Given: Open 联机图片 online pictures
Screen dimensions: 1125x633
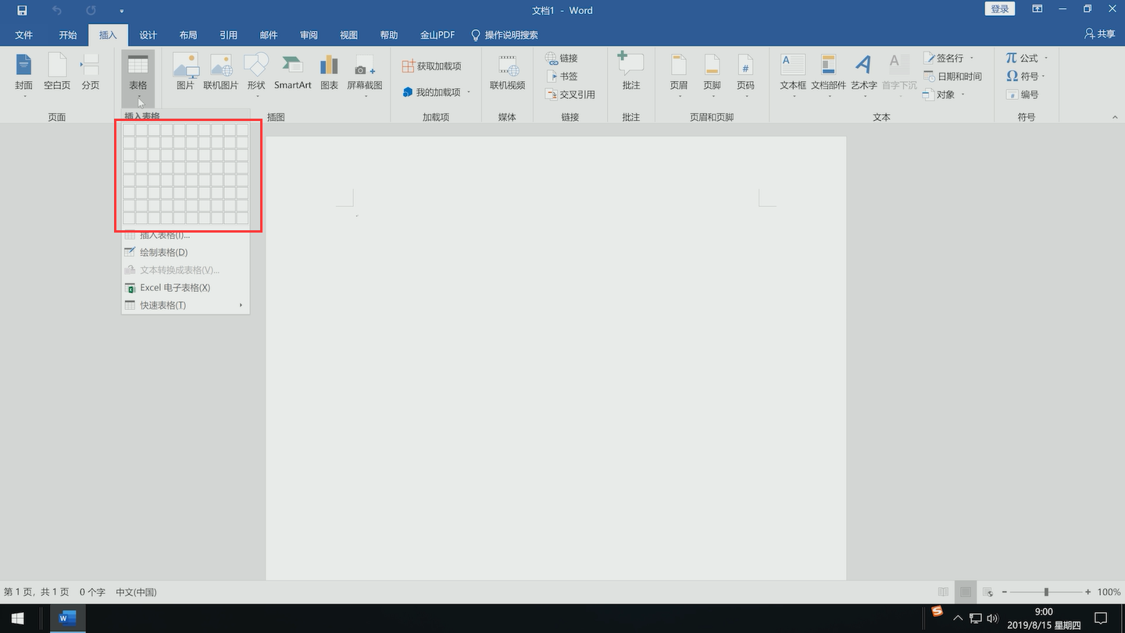Looking at the screenshot, I should click(x=220, y=73).
